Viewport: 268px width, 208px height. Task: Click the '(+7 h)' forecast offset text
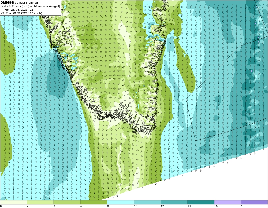point(38,13)
